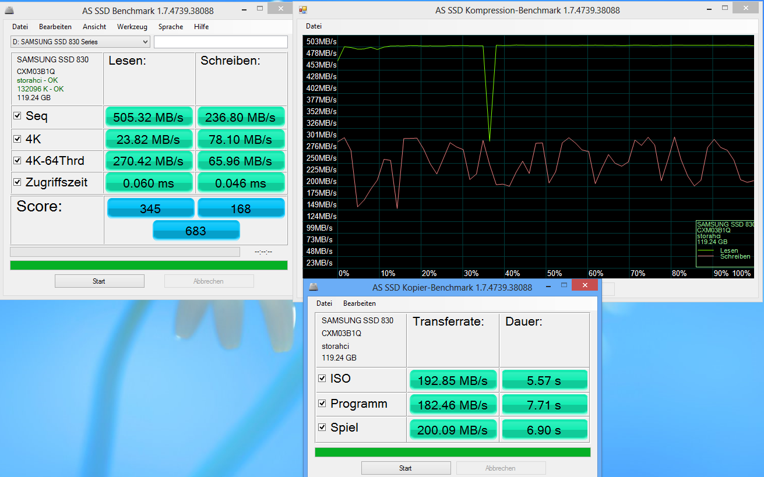Screen dimensions: 764x477
Task: Uncheck the 4K test checkbox
Action: pyautogui.click(x=17, y=139)
